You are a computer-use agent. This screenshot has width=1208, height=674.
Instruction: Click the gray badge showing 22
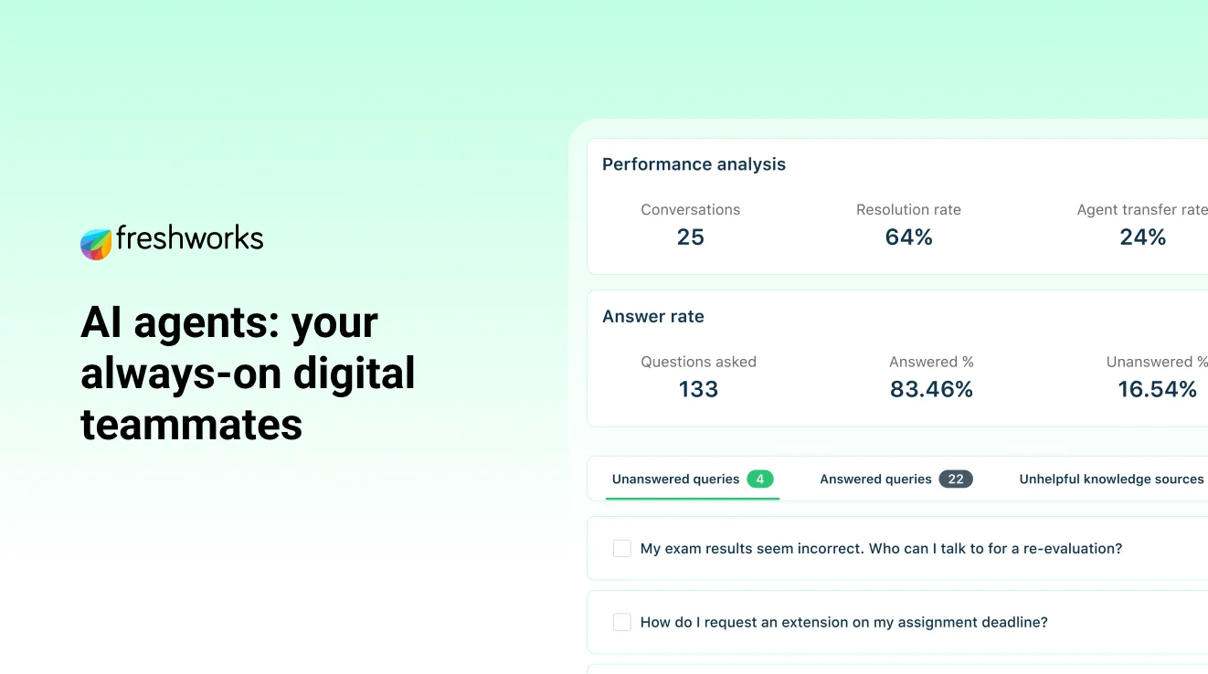pyautogui.click(x=956, y=479)
